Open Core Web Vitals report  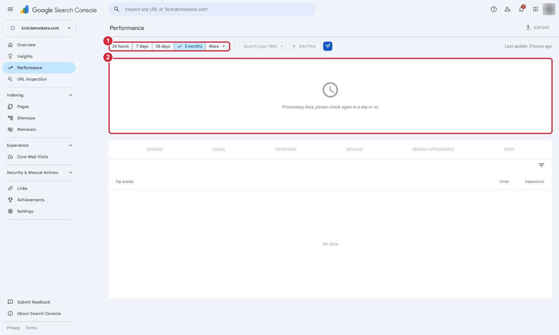coord(39,157)
